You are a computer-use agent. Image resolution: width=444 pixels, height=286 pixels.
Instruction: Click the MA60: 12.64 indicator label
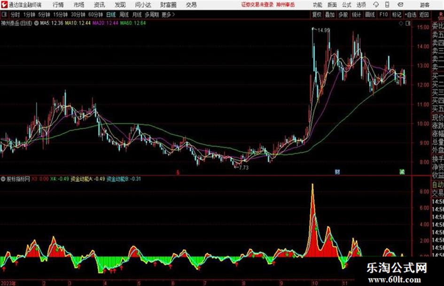pyautogui.click(x=133, y=23)
